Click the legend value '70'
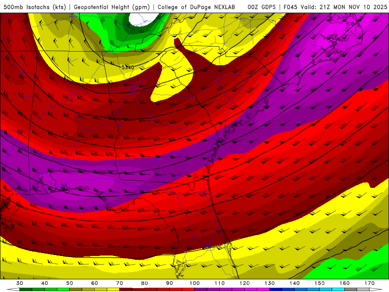Viewport: 389px width, 292px height. (x=120, y=283)
